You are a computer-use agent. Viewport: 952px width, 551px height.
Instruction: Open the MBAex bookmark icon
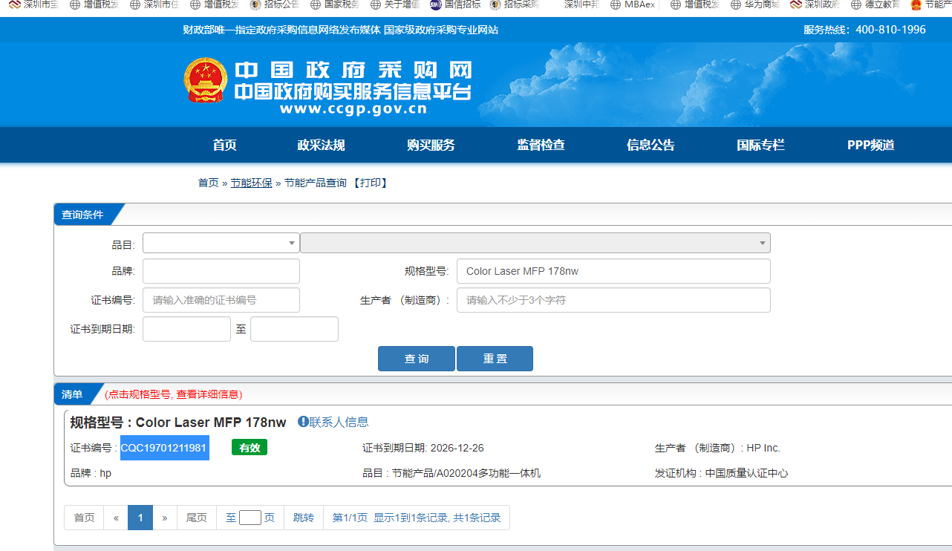pos(616,4)
